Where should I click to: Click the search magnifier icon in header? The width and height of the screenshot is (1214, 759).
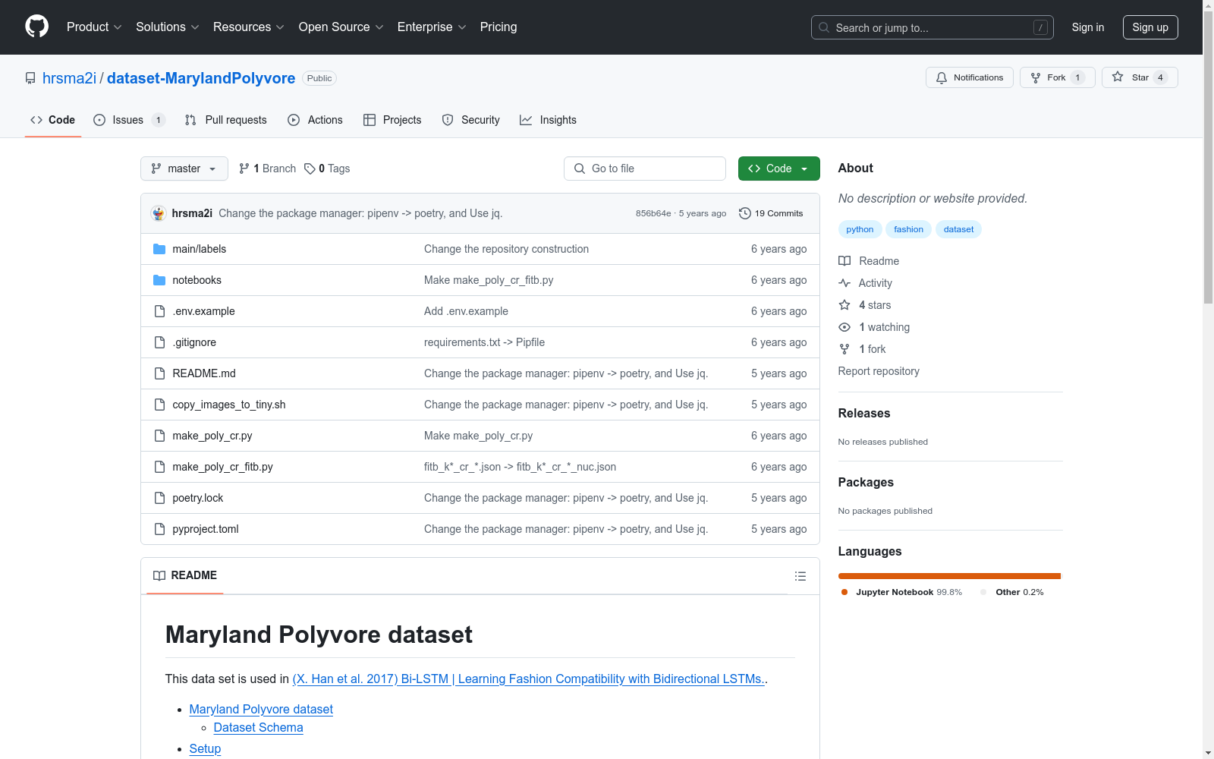click(x=824, y=27)
